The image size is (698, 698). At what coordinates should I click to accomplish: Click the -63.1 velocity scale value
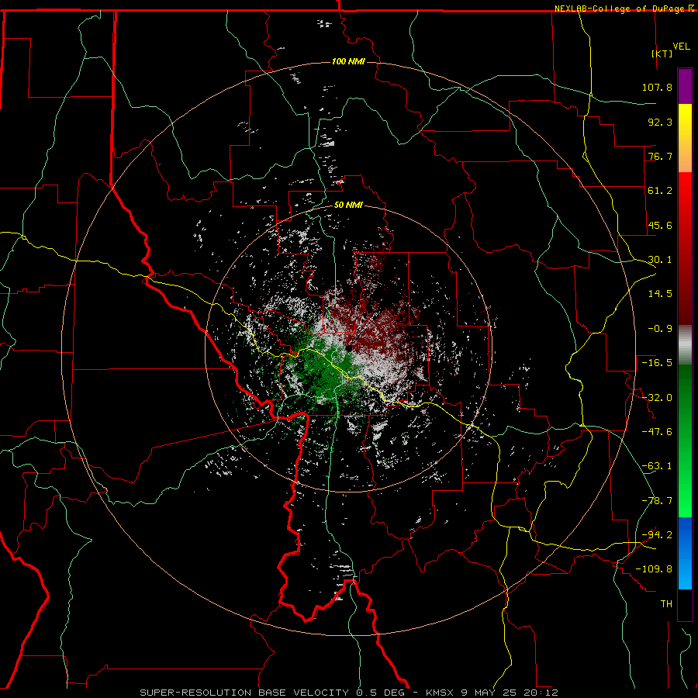pos(657,466)
